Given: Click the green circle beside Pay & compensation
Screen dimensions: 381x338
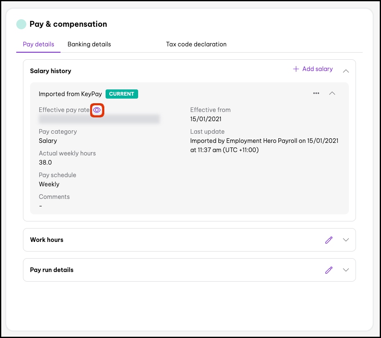Looking at the screenshot, I should pyautogui.click(x=21, y=24).
